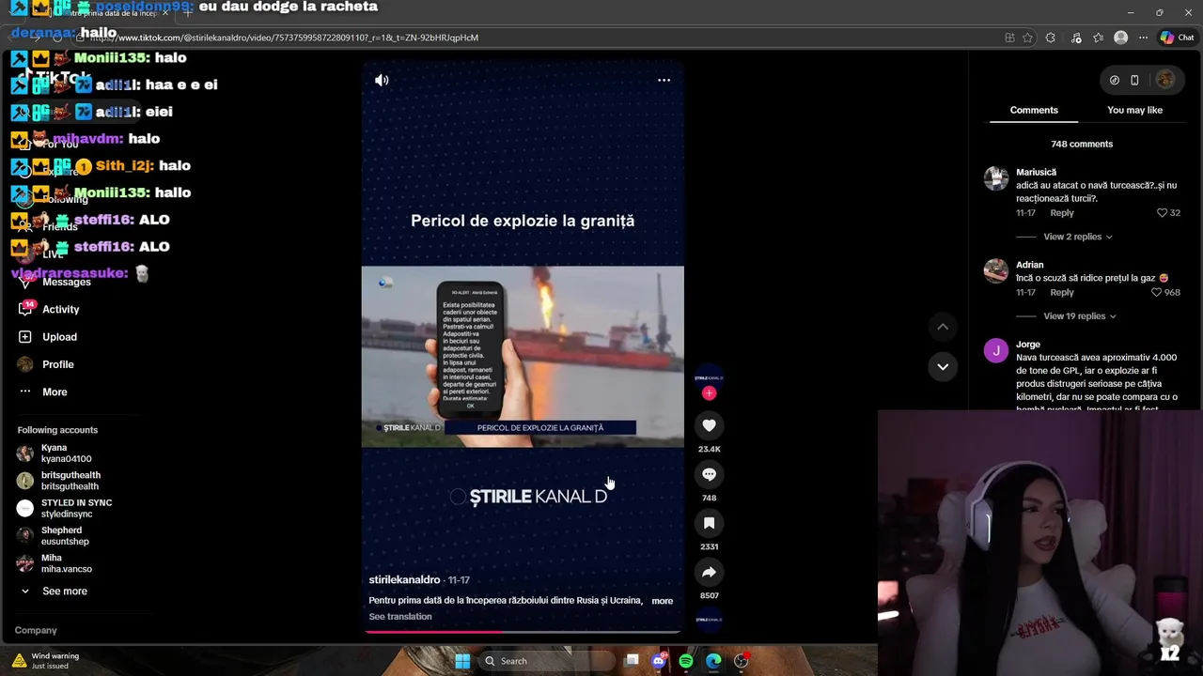Follow the creator with the red plus
The image size is (1203, 676).
(x=709, y=392)
